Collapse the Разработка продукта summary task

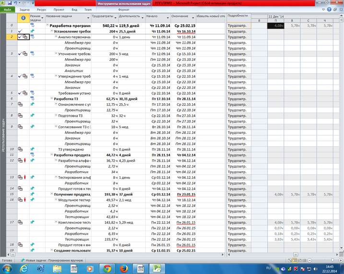click(52, 154)
